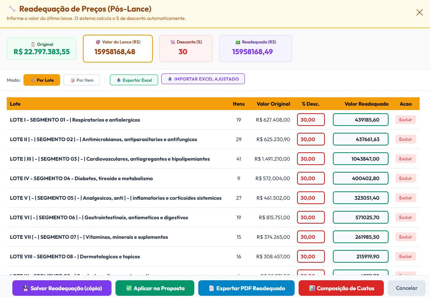Exclude LOTE VIII Dermatologicos row

coord(406,256)
